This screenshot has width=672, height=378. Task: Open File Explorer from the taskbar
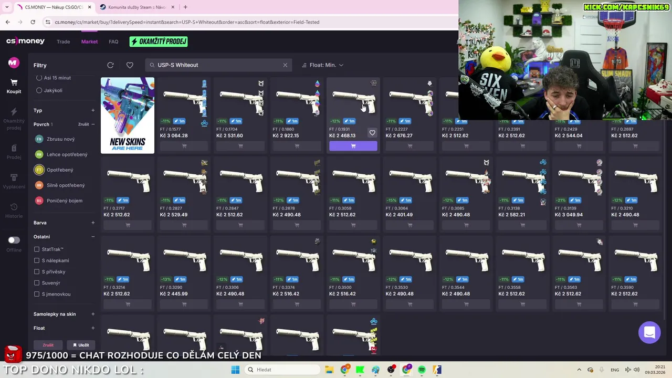click(329, 370)
